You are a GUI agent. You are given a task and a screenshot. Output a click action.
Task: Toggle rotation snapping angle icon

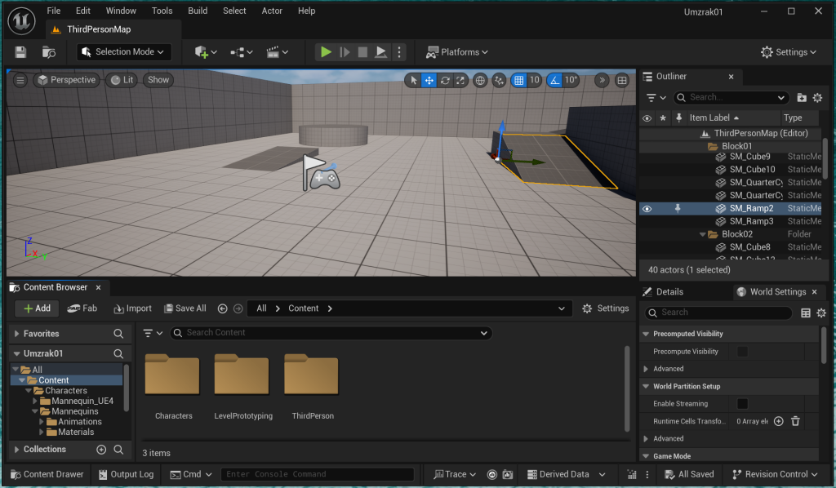555,81
